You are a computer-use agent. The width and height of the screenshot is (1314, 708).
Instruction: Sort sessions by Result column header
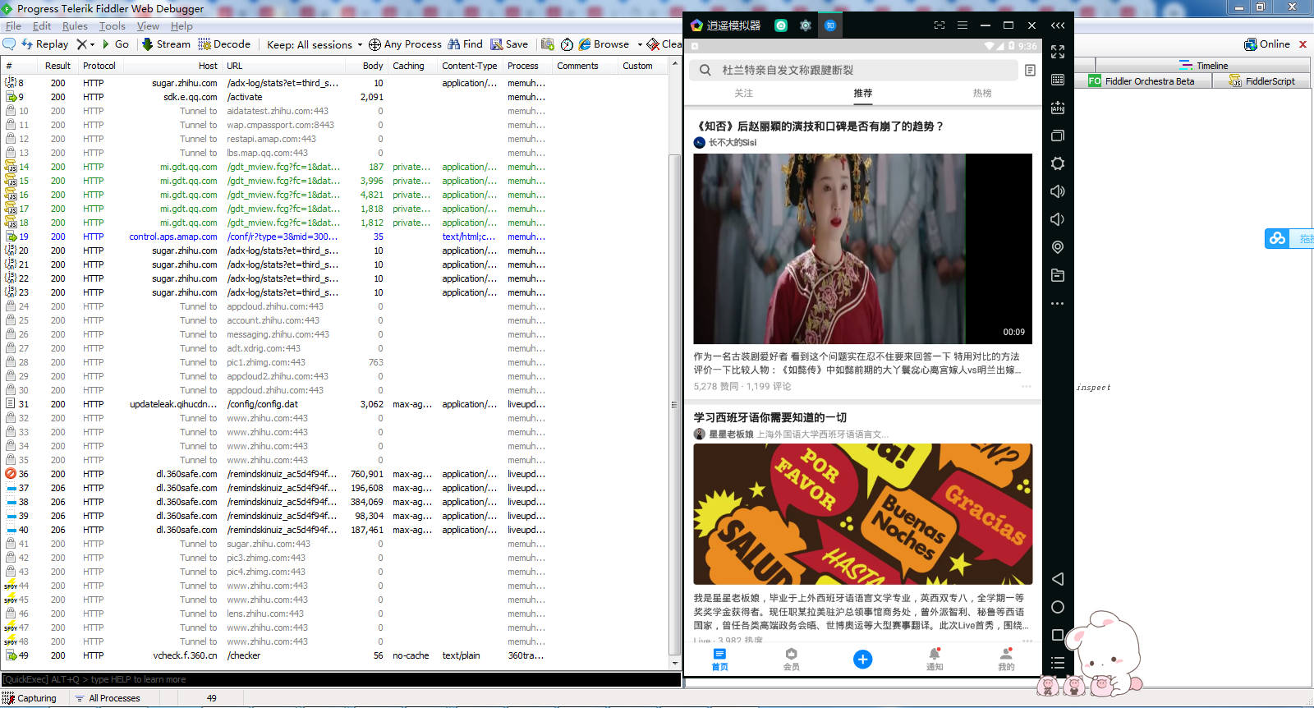(57, 66)
